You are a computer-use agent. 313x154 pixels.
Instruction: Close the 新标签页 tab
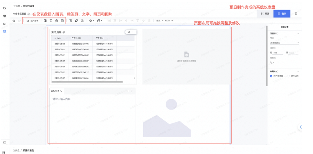pos(61,91)
